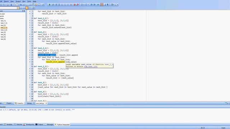
Task: Open the Tools menu
Action: pyautogui.click(x=29, y=1)
